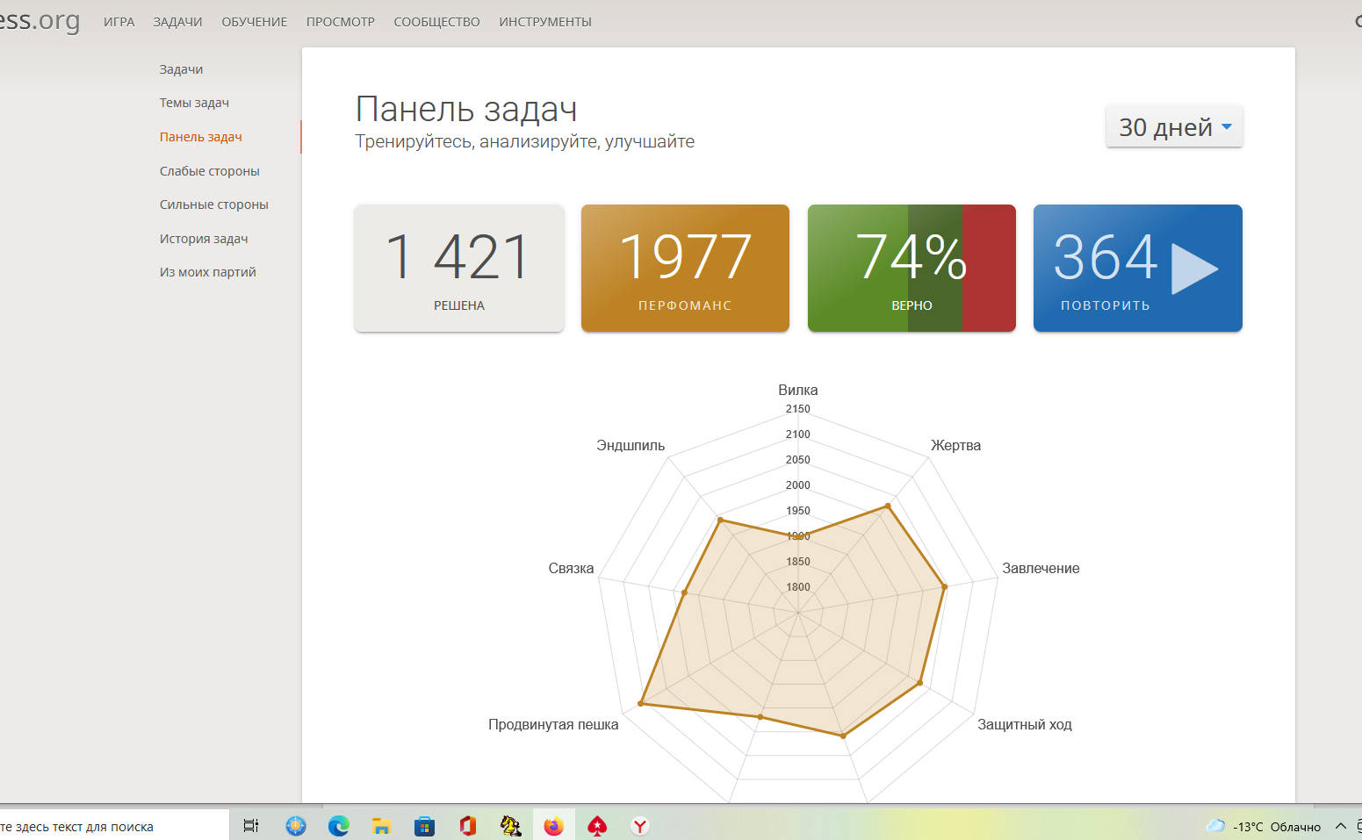The height and width of the screenshot is (840, 1362).
Task: Launch the blue compass browser icon
Action: coord(296,826)
